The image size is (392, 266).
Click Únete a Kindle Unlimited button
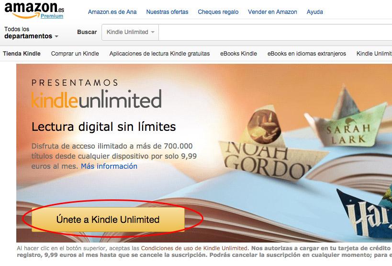[108, 220]
